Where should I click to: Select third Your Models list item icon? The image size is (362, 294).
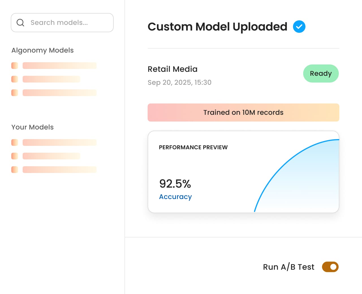15,170
